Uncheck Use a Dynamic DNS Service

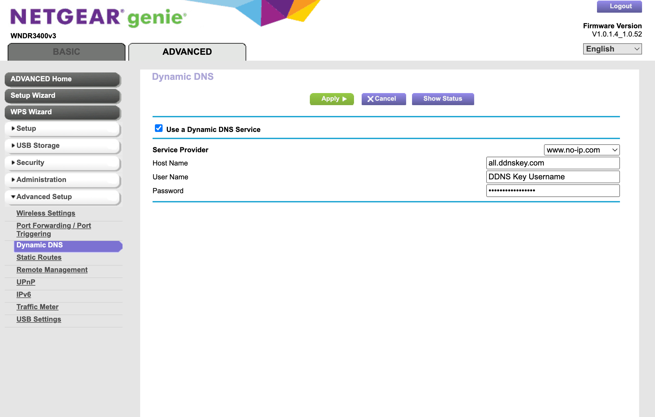159,128
